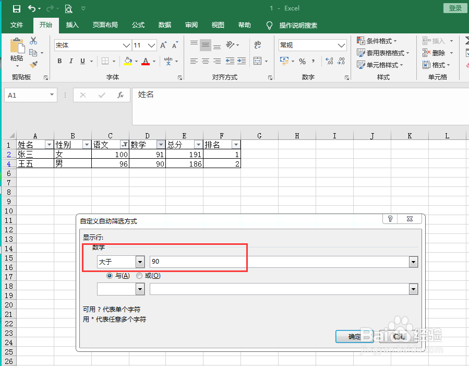Open the filter dropdown on 排名 column

[236, 144]
